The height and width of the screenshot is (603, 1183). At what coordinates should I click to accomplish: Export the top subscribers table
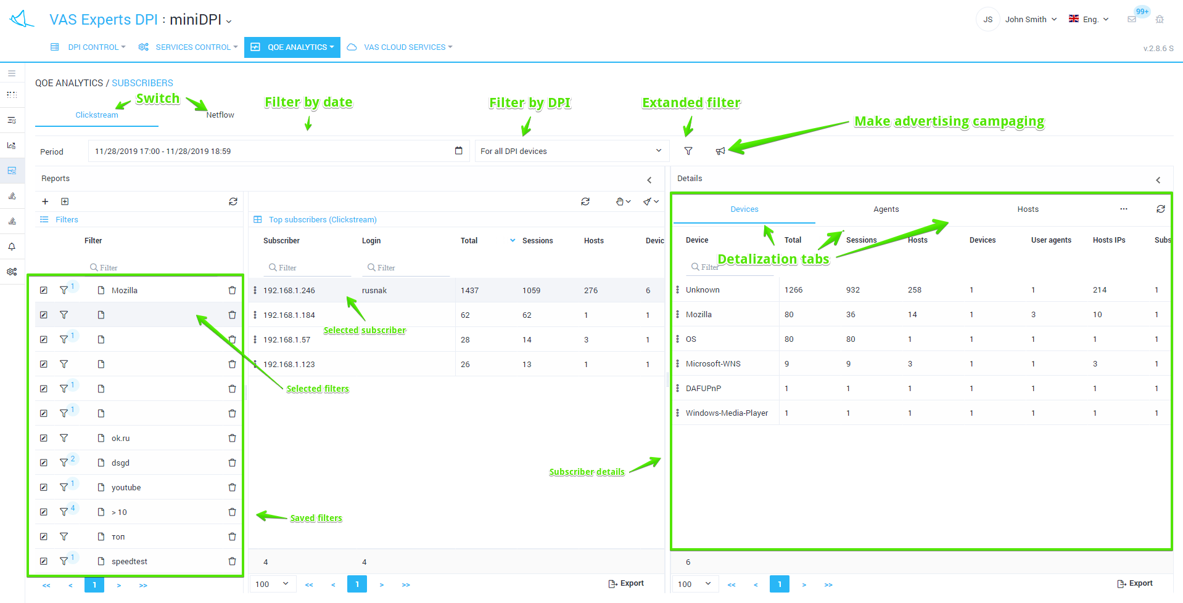pyautogui.click(x=626, y=583)
